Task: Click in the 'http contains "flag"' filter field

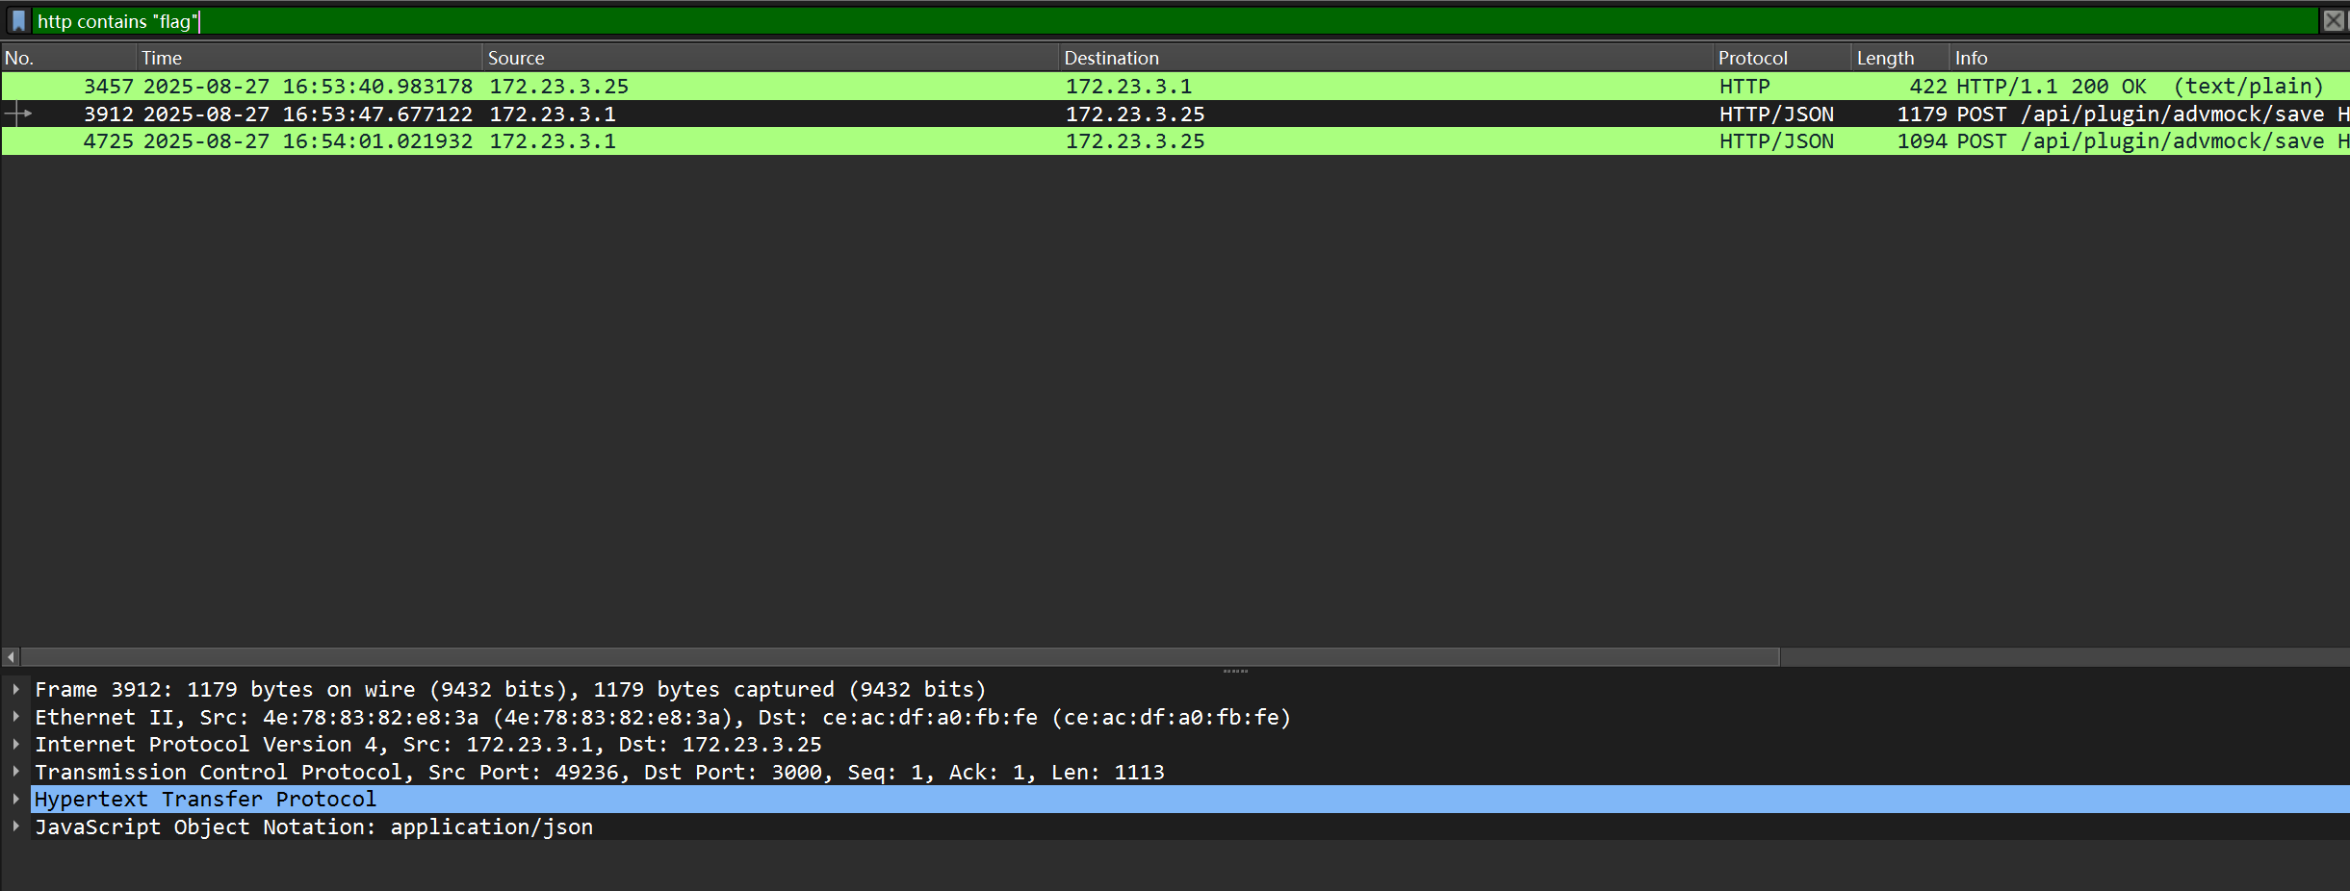Action: coord(1155,21)
